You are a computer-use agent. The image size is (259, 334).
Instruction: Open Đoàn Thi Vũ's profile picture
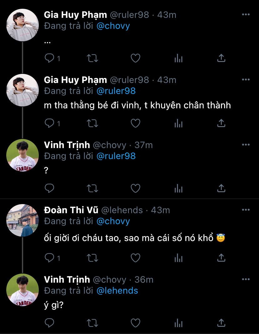23,220
